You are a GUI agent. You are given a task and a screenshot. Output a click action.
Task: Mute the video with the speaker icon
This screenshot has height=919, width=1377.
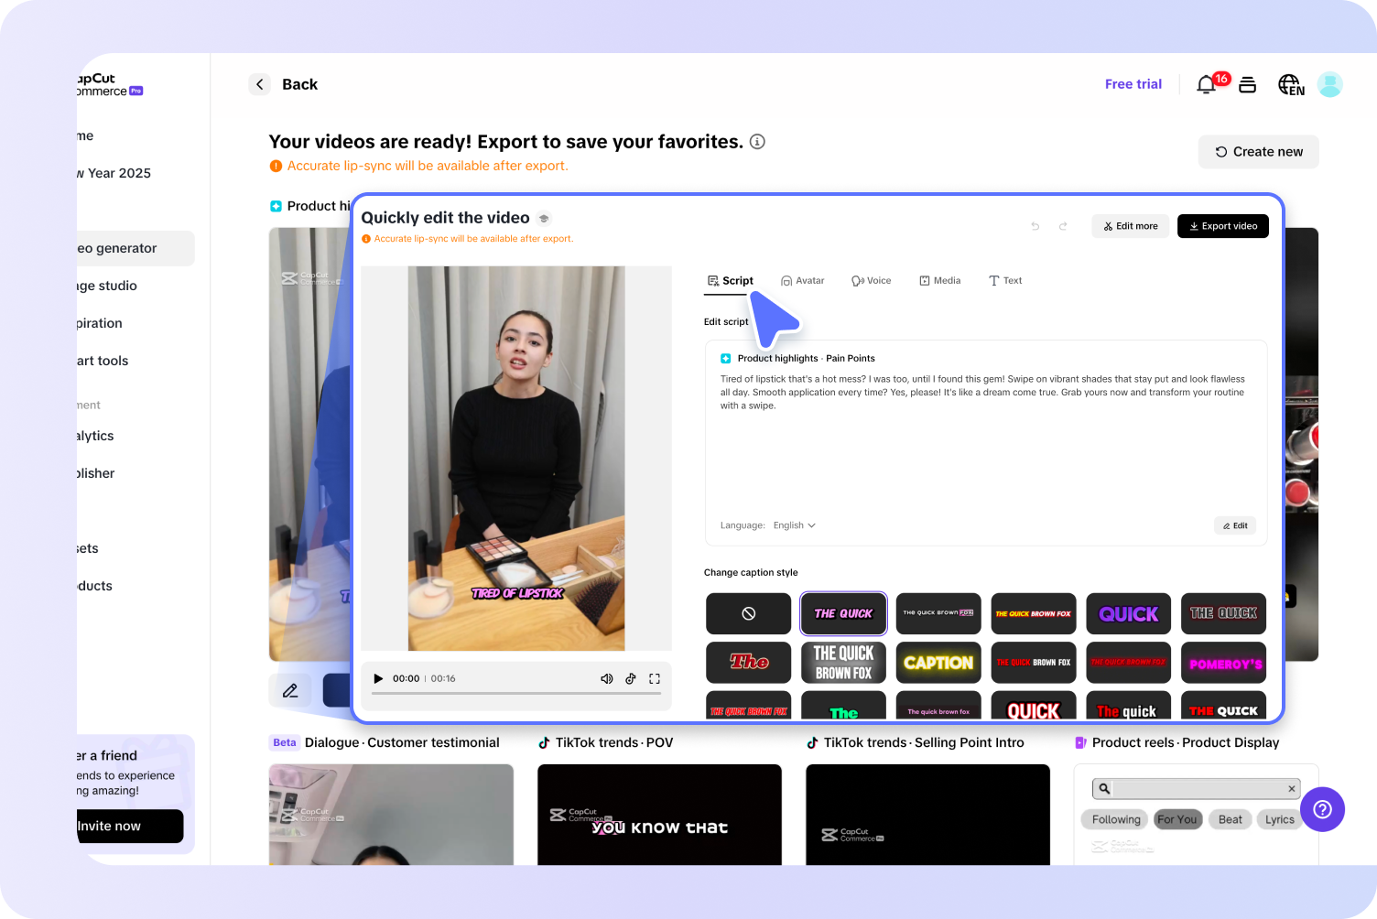click(x=607, y=678)
